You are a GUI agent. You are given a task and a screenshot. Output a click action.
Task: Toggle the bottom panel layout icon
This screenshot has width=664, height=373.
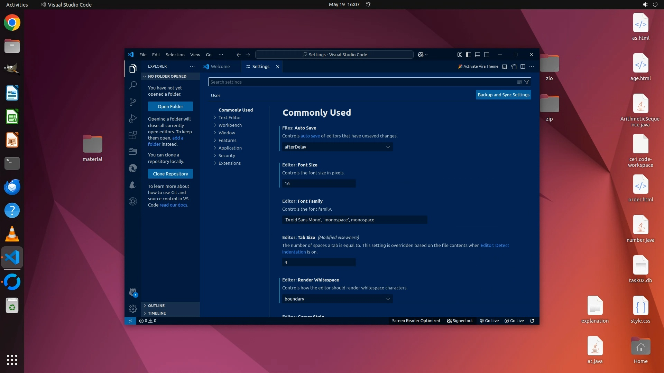pos(478,55)
